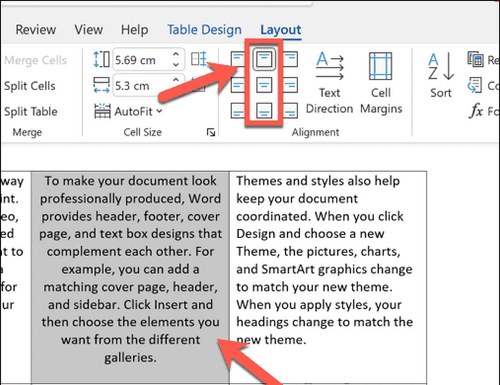Click the row height icon

[101, 59]
